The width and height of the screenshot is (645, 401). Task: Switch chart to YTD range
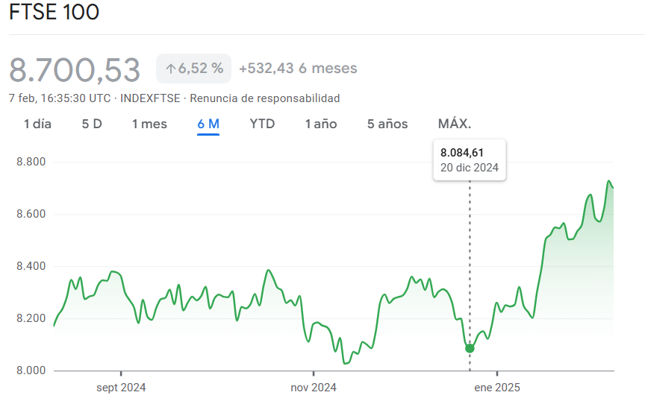click(x=262, y=124)
